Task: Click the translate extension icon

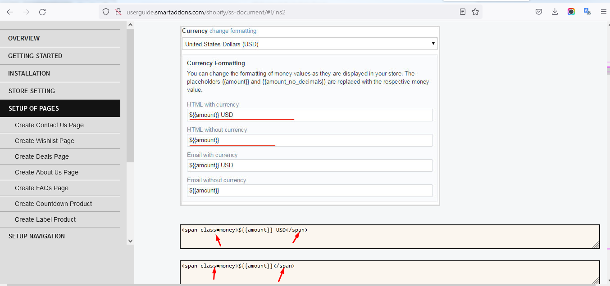Action: point(587,12)
